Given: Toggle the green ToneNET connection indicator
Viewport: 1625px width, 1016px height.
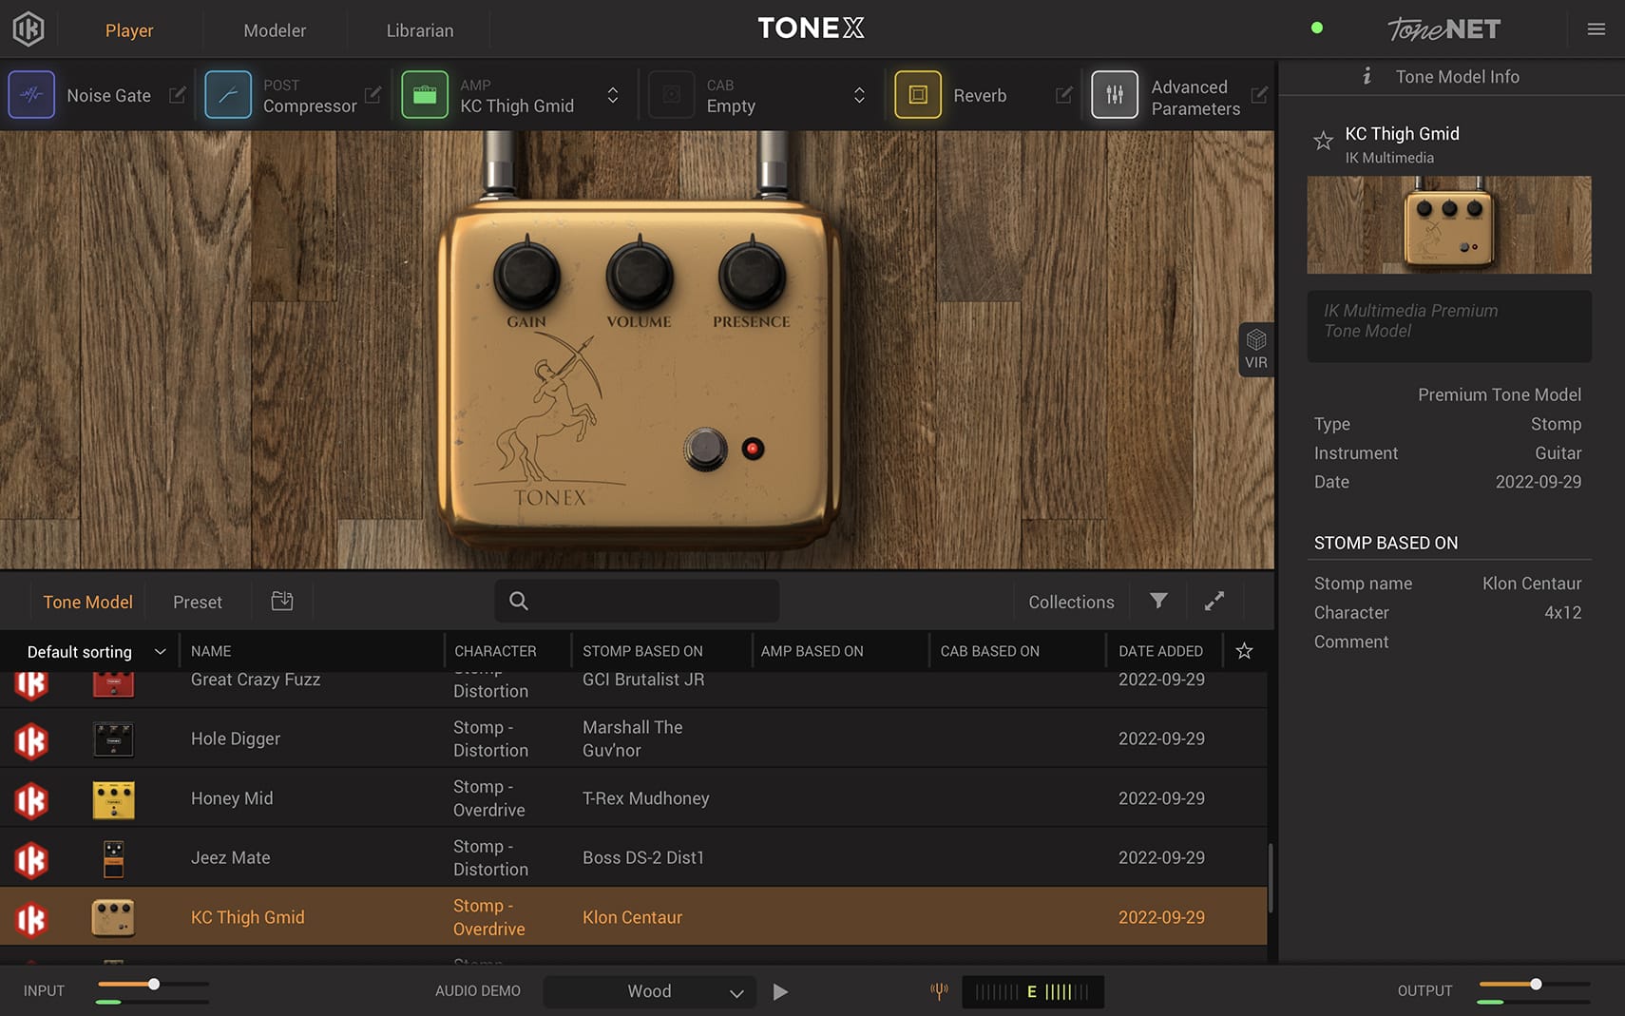Looking at the screenshot, I should [x=1317, y=28].
